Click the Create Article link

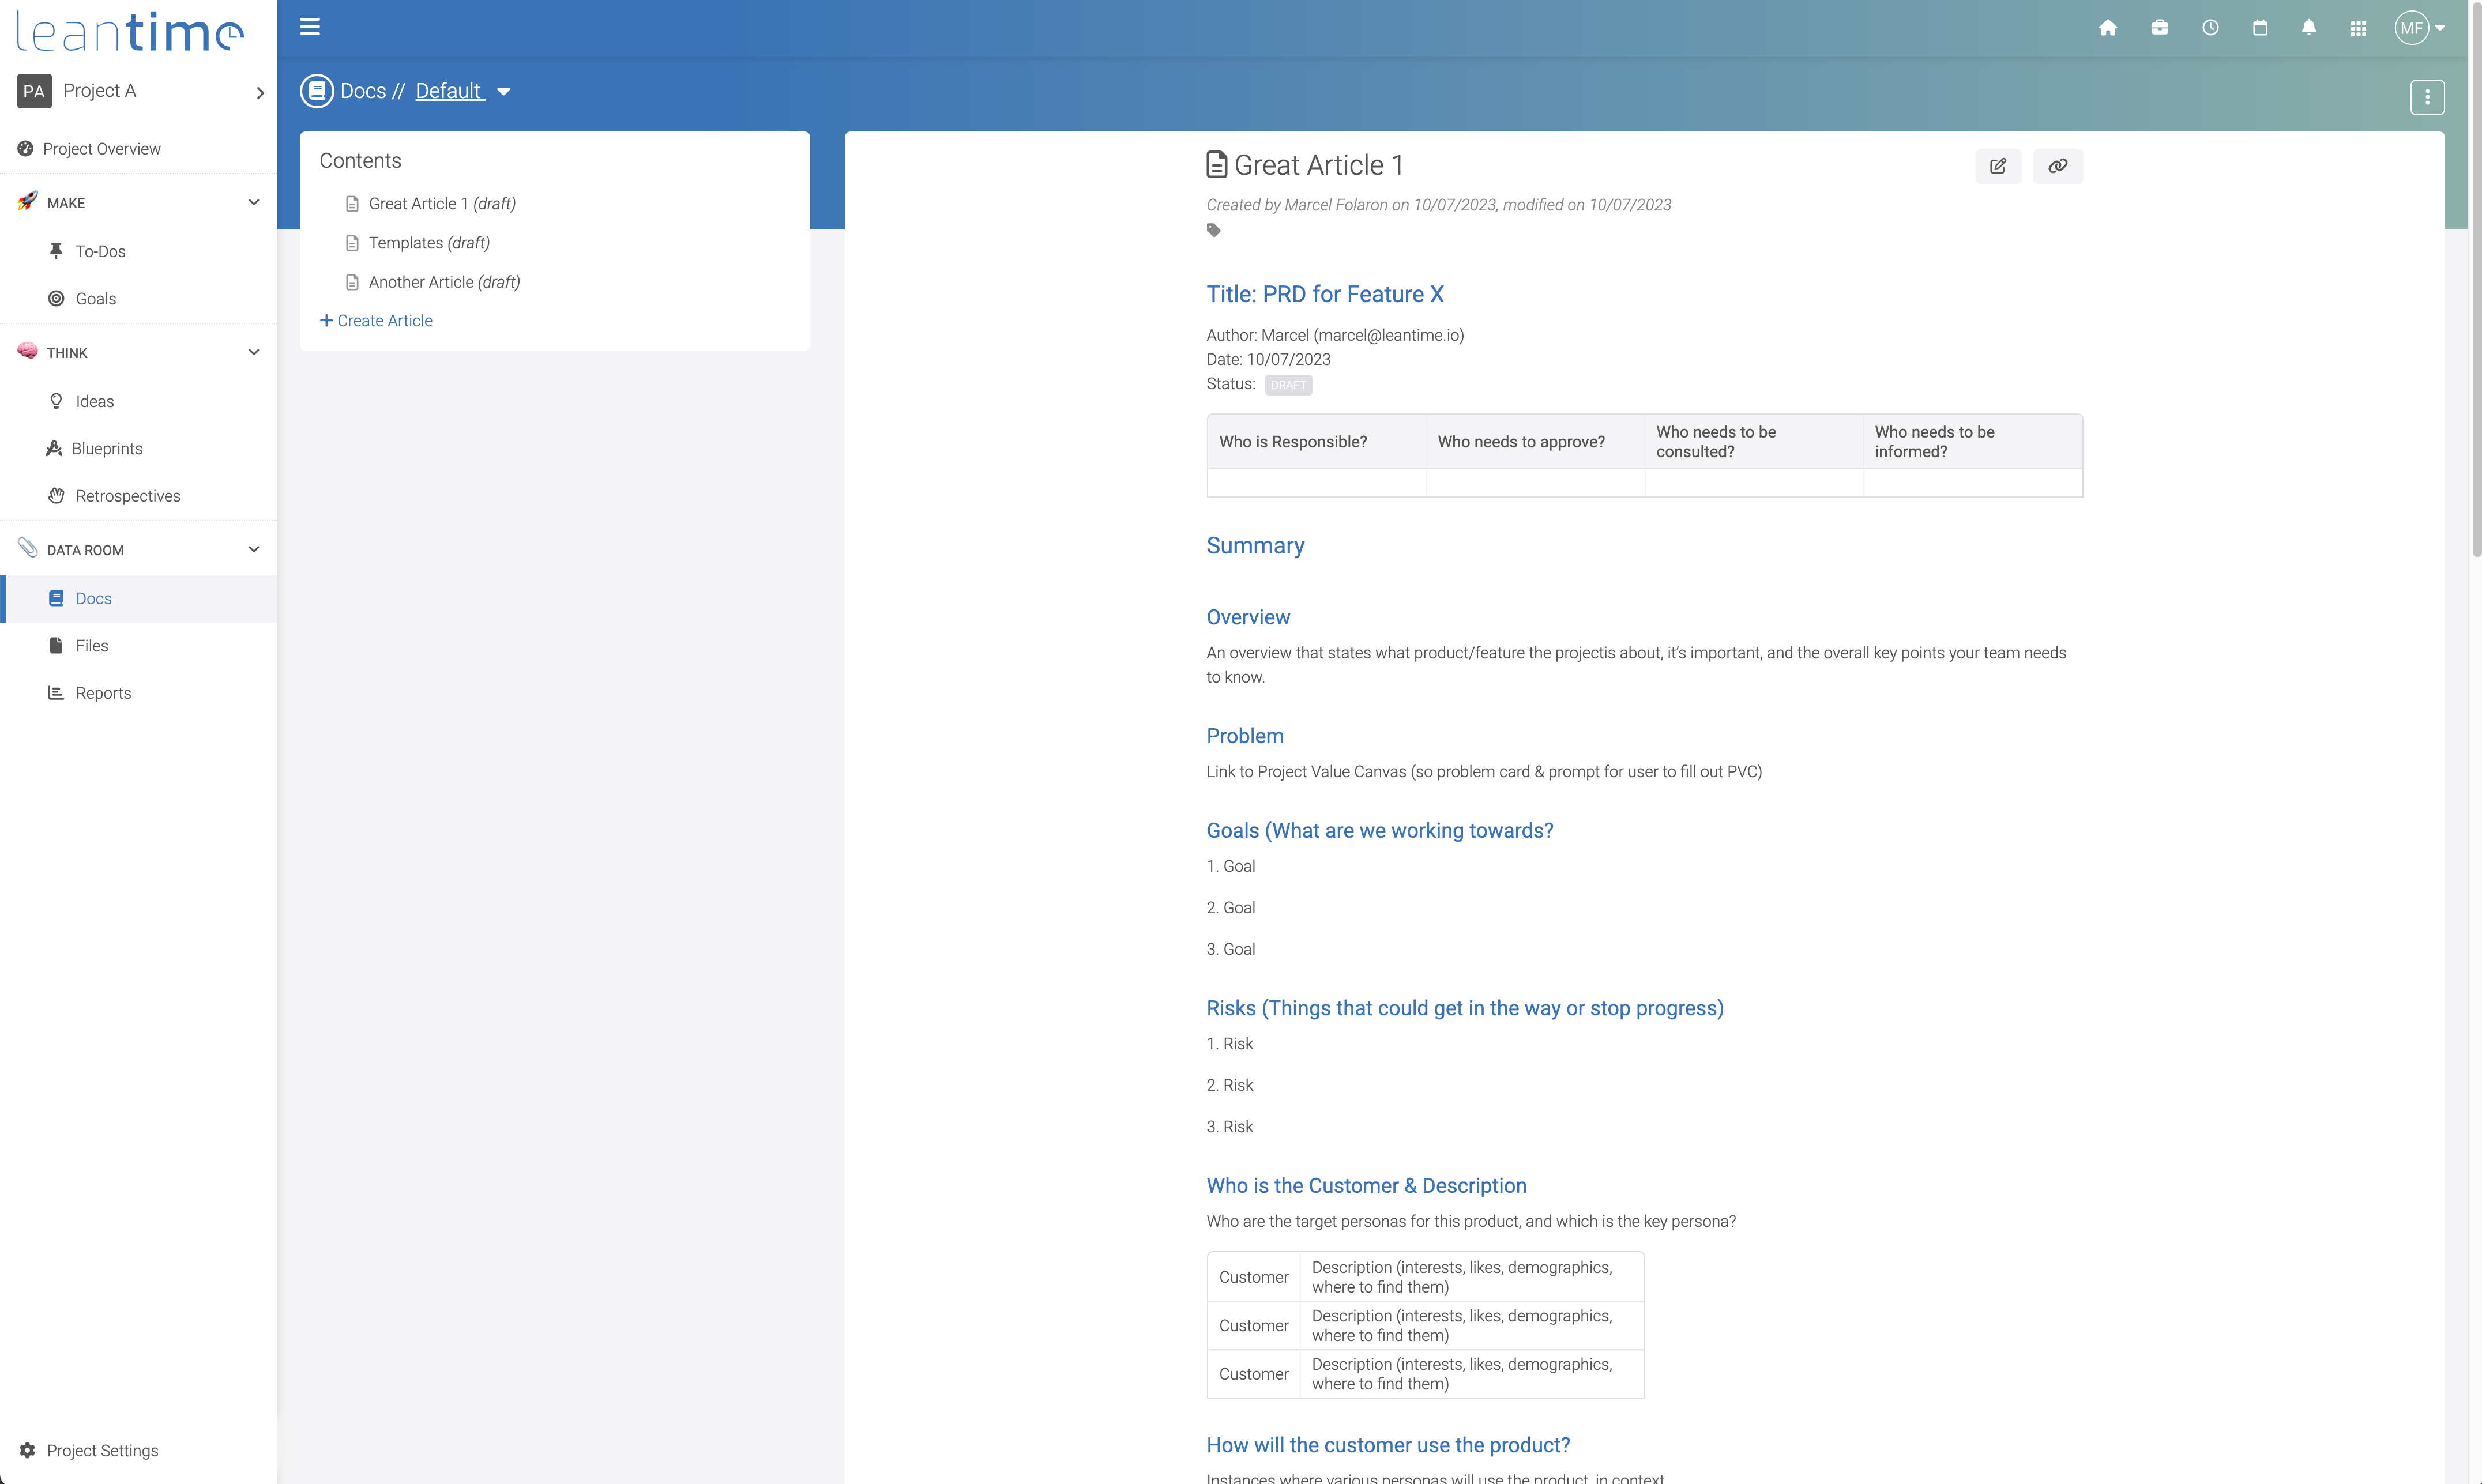point(376,320)
